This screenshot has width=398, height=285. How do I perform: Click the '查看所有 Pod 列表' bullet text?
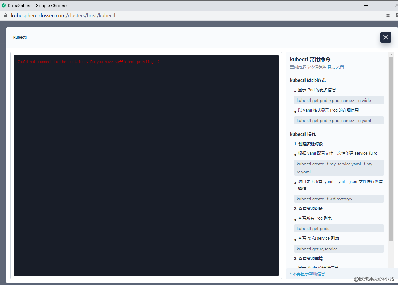click(x=315, y=218)
